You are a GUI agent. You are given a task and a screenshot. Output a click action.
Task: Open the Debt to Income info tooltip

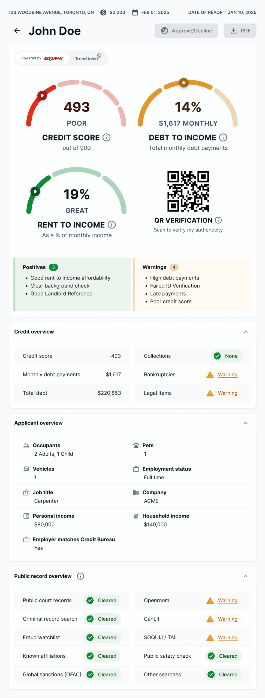223,137
